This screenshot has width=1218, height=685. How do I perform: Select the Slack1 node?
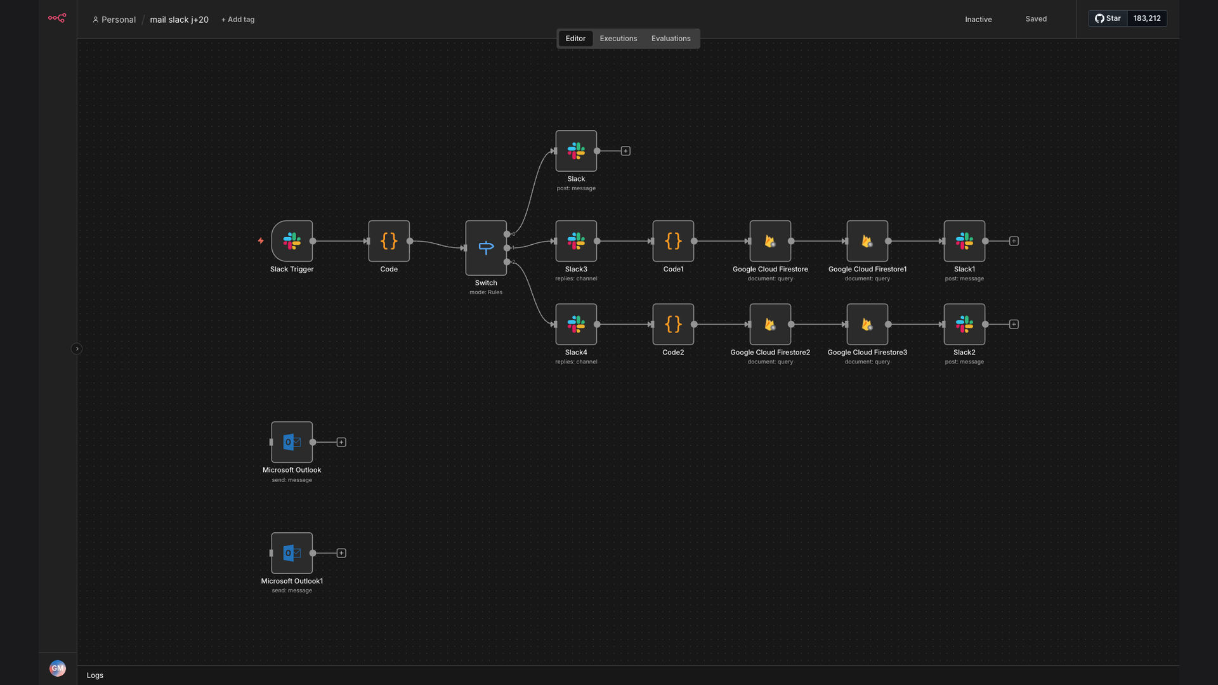click(964, 241)
